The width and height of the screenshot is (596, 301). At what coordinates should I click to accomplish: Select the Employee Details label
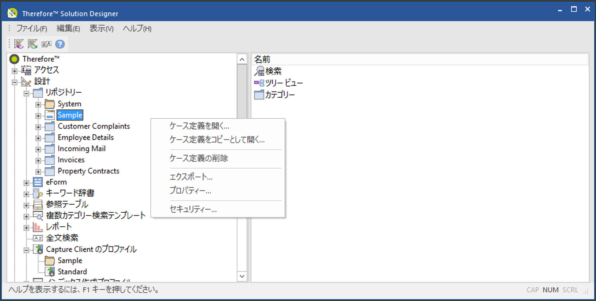tap(86, 138)
